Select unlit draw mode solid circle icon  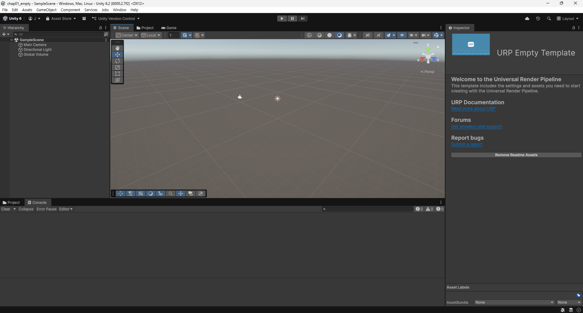click(329, 35)
